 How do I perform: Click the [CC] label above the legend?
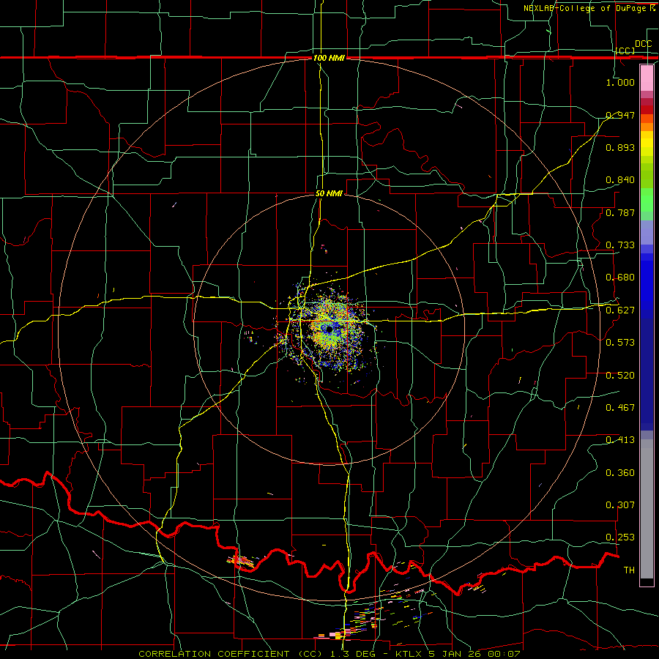click(625, 51)
